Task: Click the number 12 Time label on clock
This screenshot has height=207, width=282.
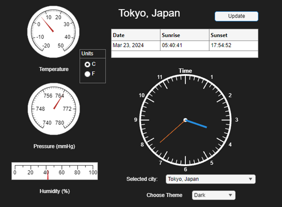Action: coord(185,71)
